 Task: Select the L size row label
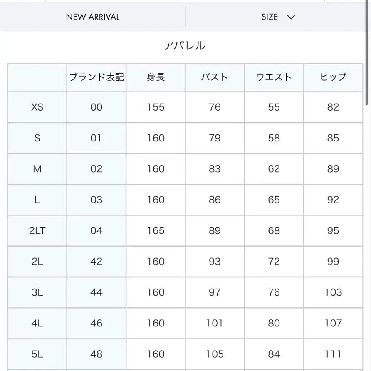coord(36,200)
